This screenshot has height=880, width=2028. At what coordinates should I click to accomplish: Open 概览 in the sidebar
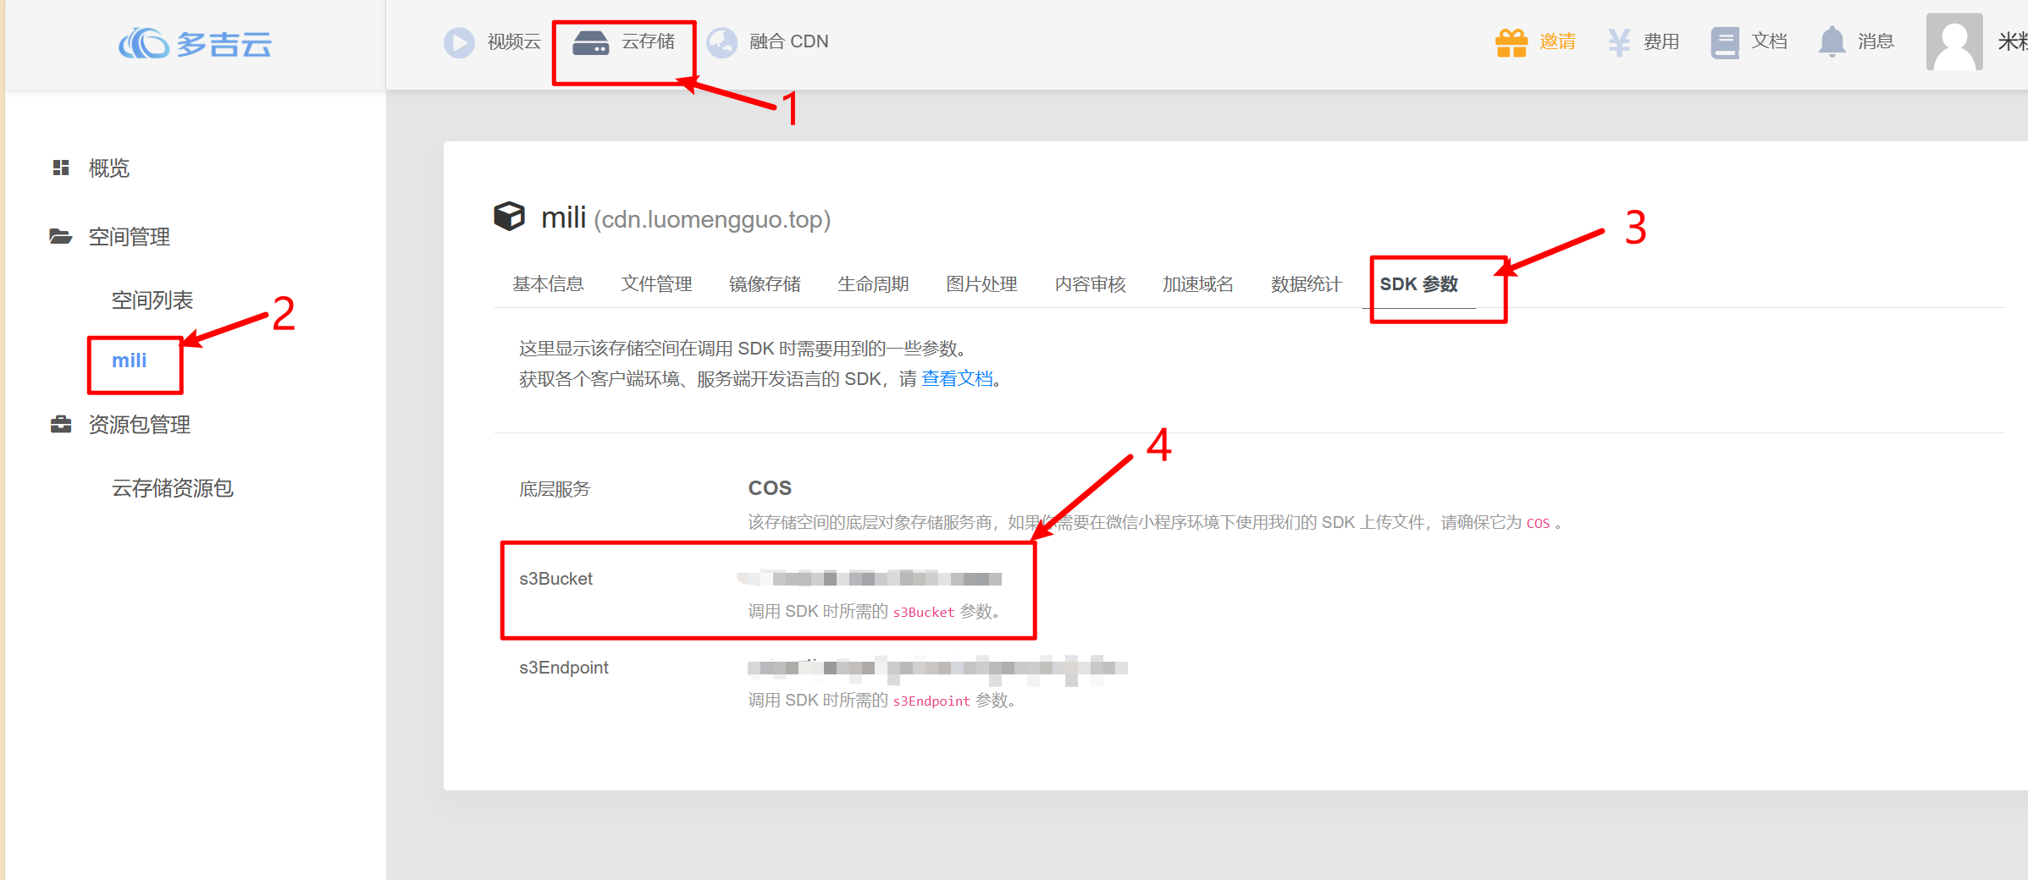click(108, 168)
